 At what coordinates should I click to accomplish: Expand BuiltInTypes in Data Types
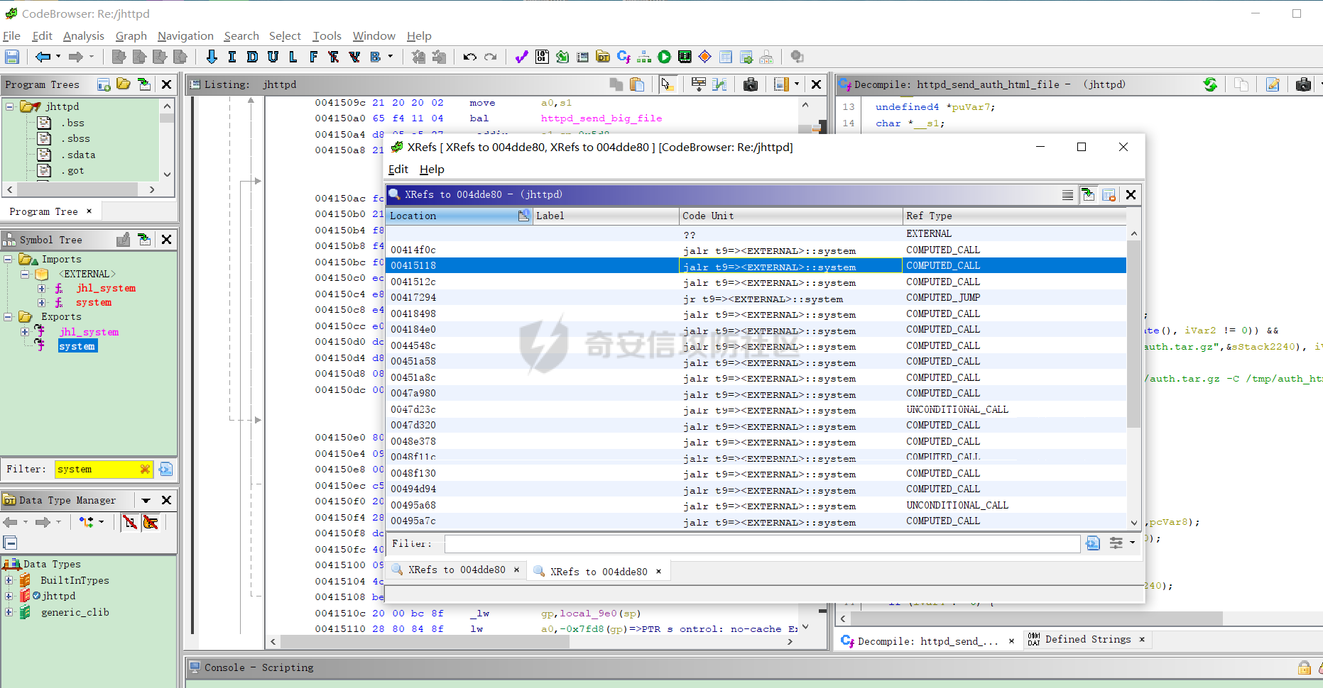9,580
